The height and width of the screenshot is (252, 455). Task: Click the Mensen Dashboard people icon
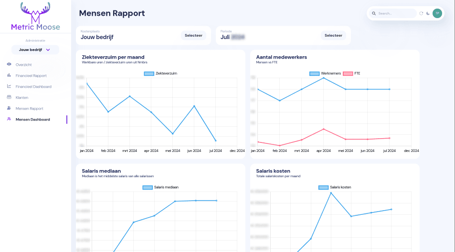tap(9, 119)
